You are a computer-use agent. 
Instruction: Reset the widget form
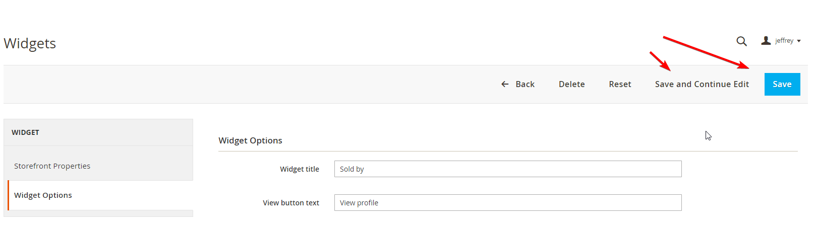pos(620,84)
